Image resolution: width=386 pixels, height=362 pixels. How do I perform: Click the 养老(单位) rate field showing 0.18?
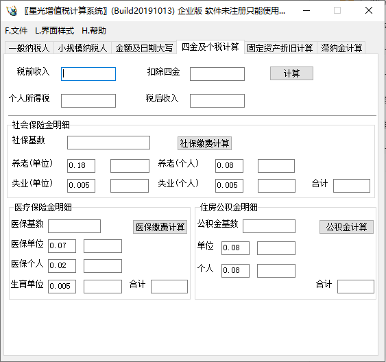[81, 166]
